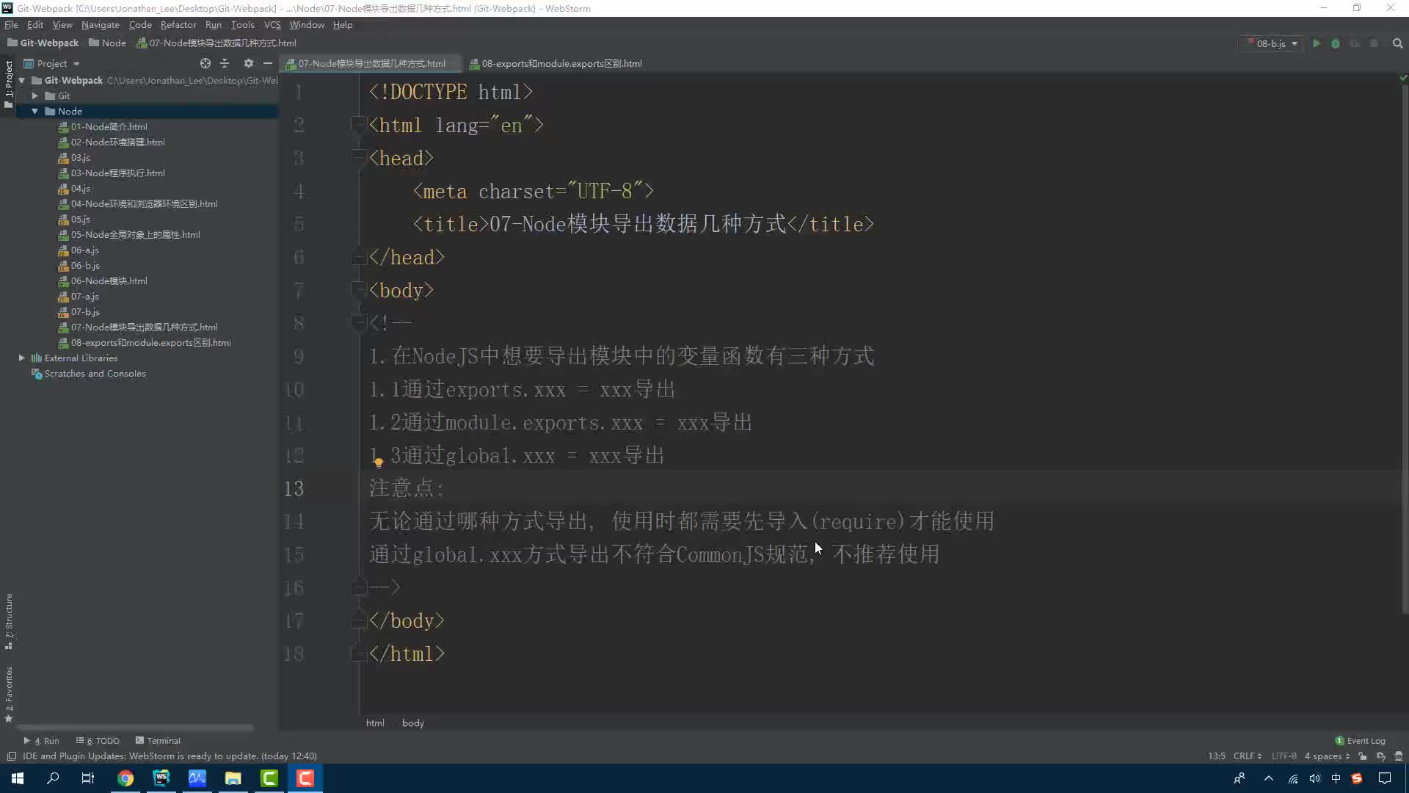The height and width of the screenshot is (793, 1409).
Task: Open the Terminal tool window
Action: click(x=158, y=740)
